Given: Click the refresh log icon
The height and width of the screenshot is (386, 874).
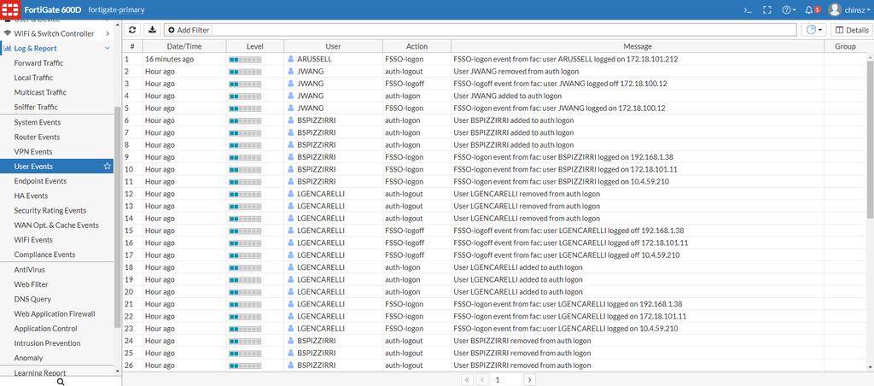Looking at the screenshot, I should [132, 30].
